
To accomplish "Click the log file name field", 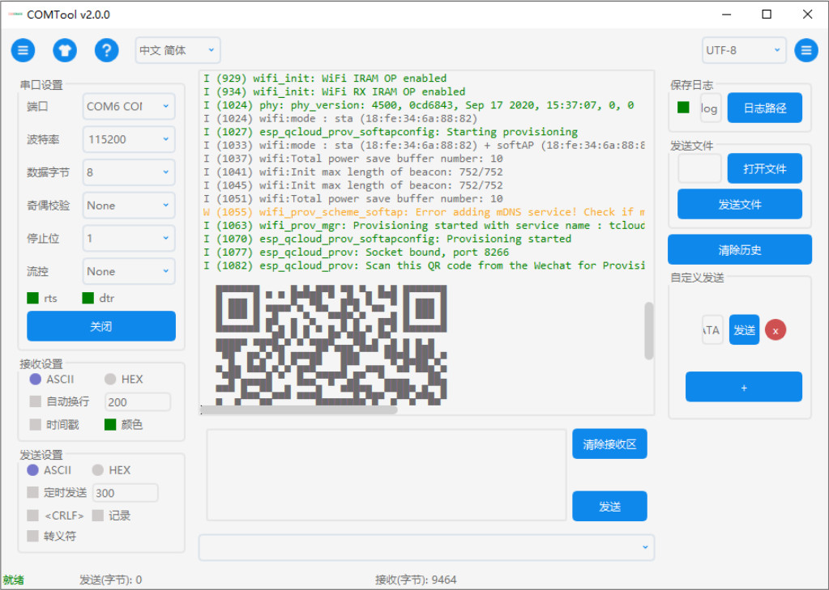I will tap(711, 108).
